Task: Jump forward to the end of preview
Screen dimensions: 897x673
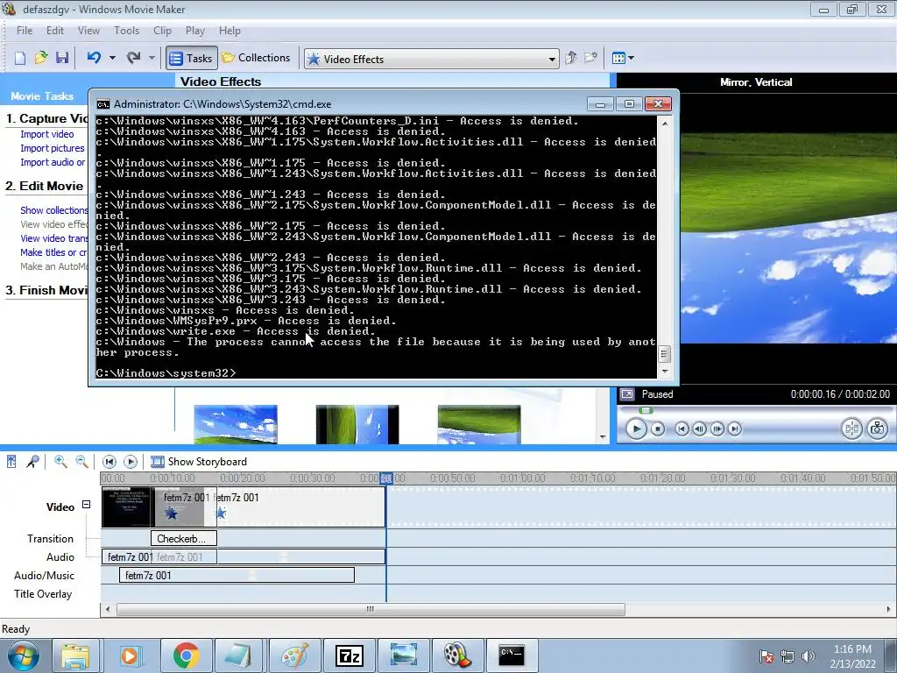Action: click(x=735, y=429)
